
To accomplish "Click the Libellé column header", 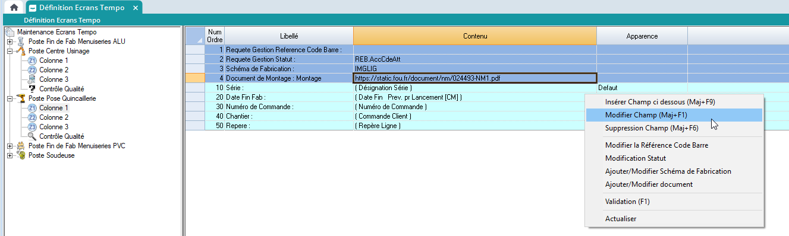I will click(289, 36).
